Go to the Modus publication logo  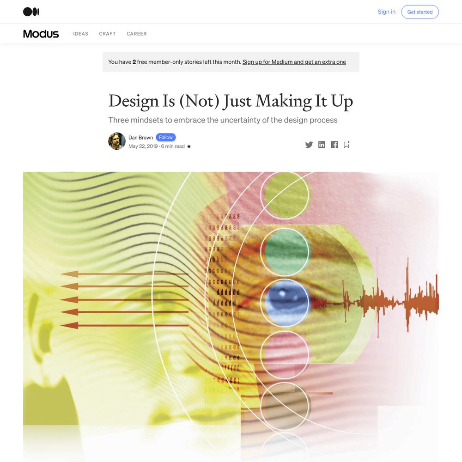[x=41, y=34]
